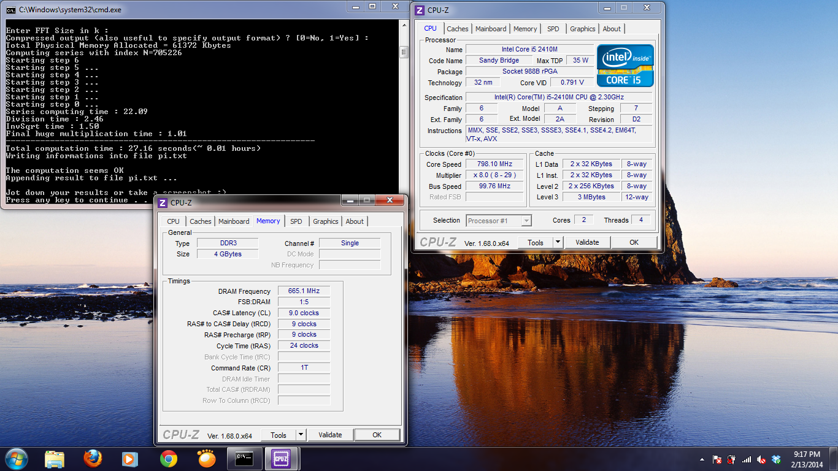Open the Mainboard tab in the CPU window
The width and height of the screenshot is (838, 471).
[x=491, y=29]
